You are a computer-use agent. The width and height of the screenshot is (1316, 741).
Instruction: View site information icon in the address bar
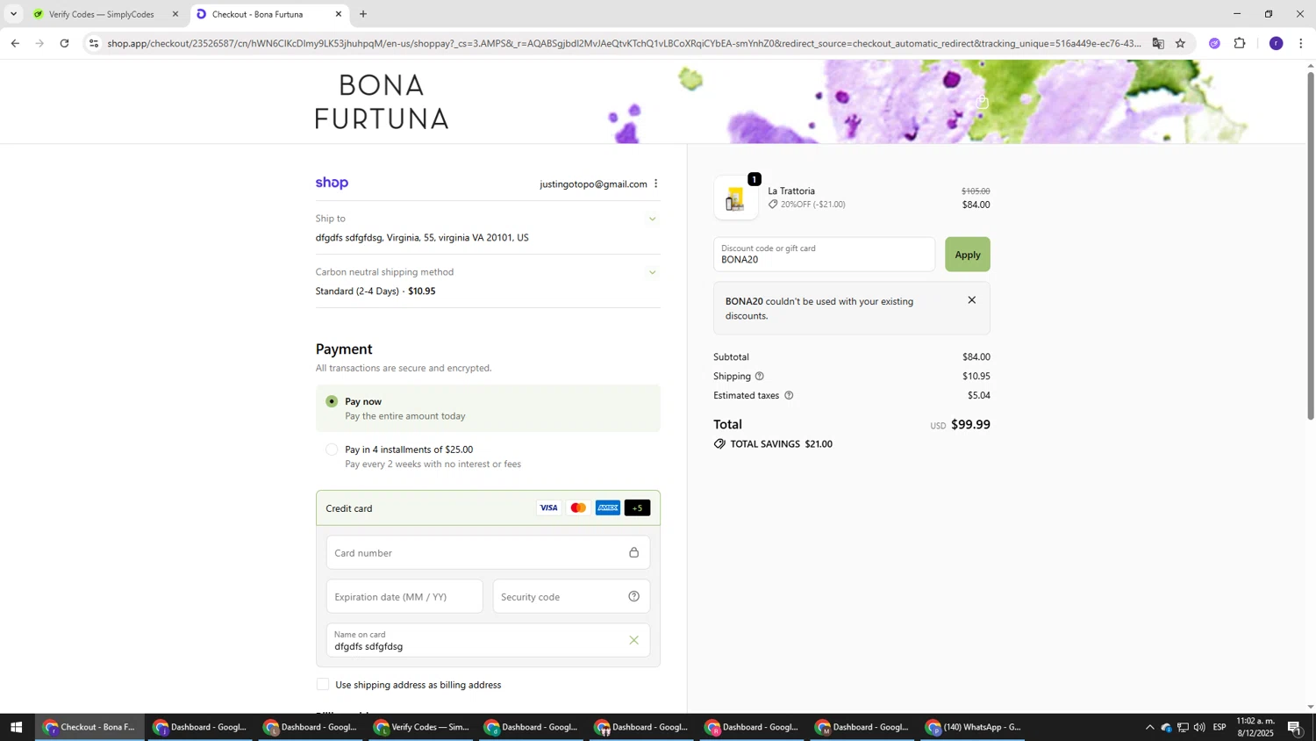tap(94, 43)
